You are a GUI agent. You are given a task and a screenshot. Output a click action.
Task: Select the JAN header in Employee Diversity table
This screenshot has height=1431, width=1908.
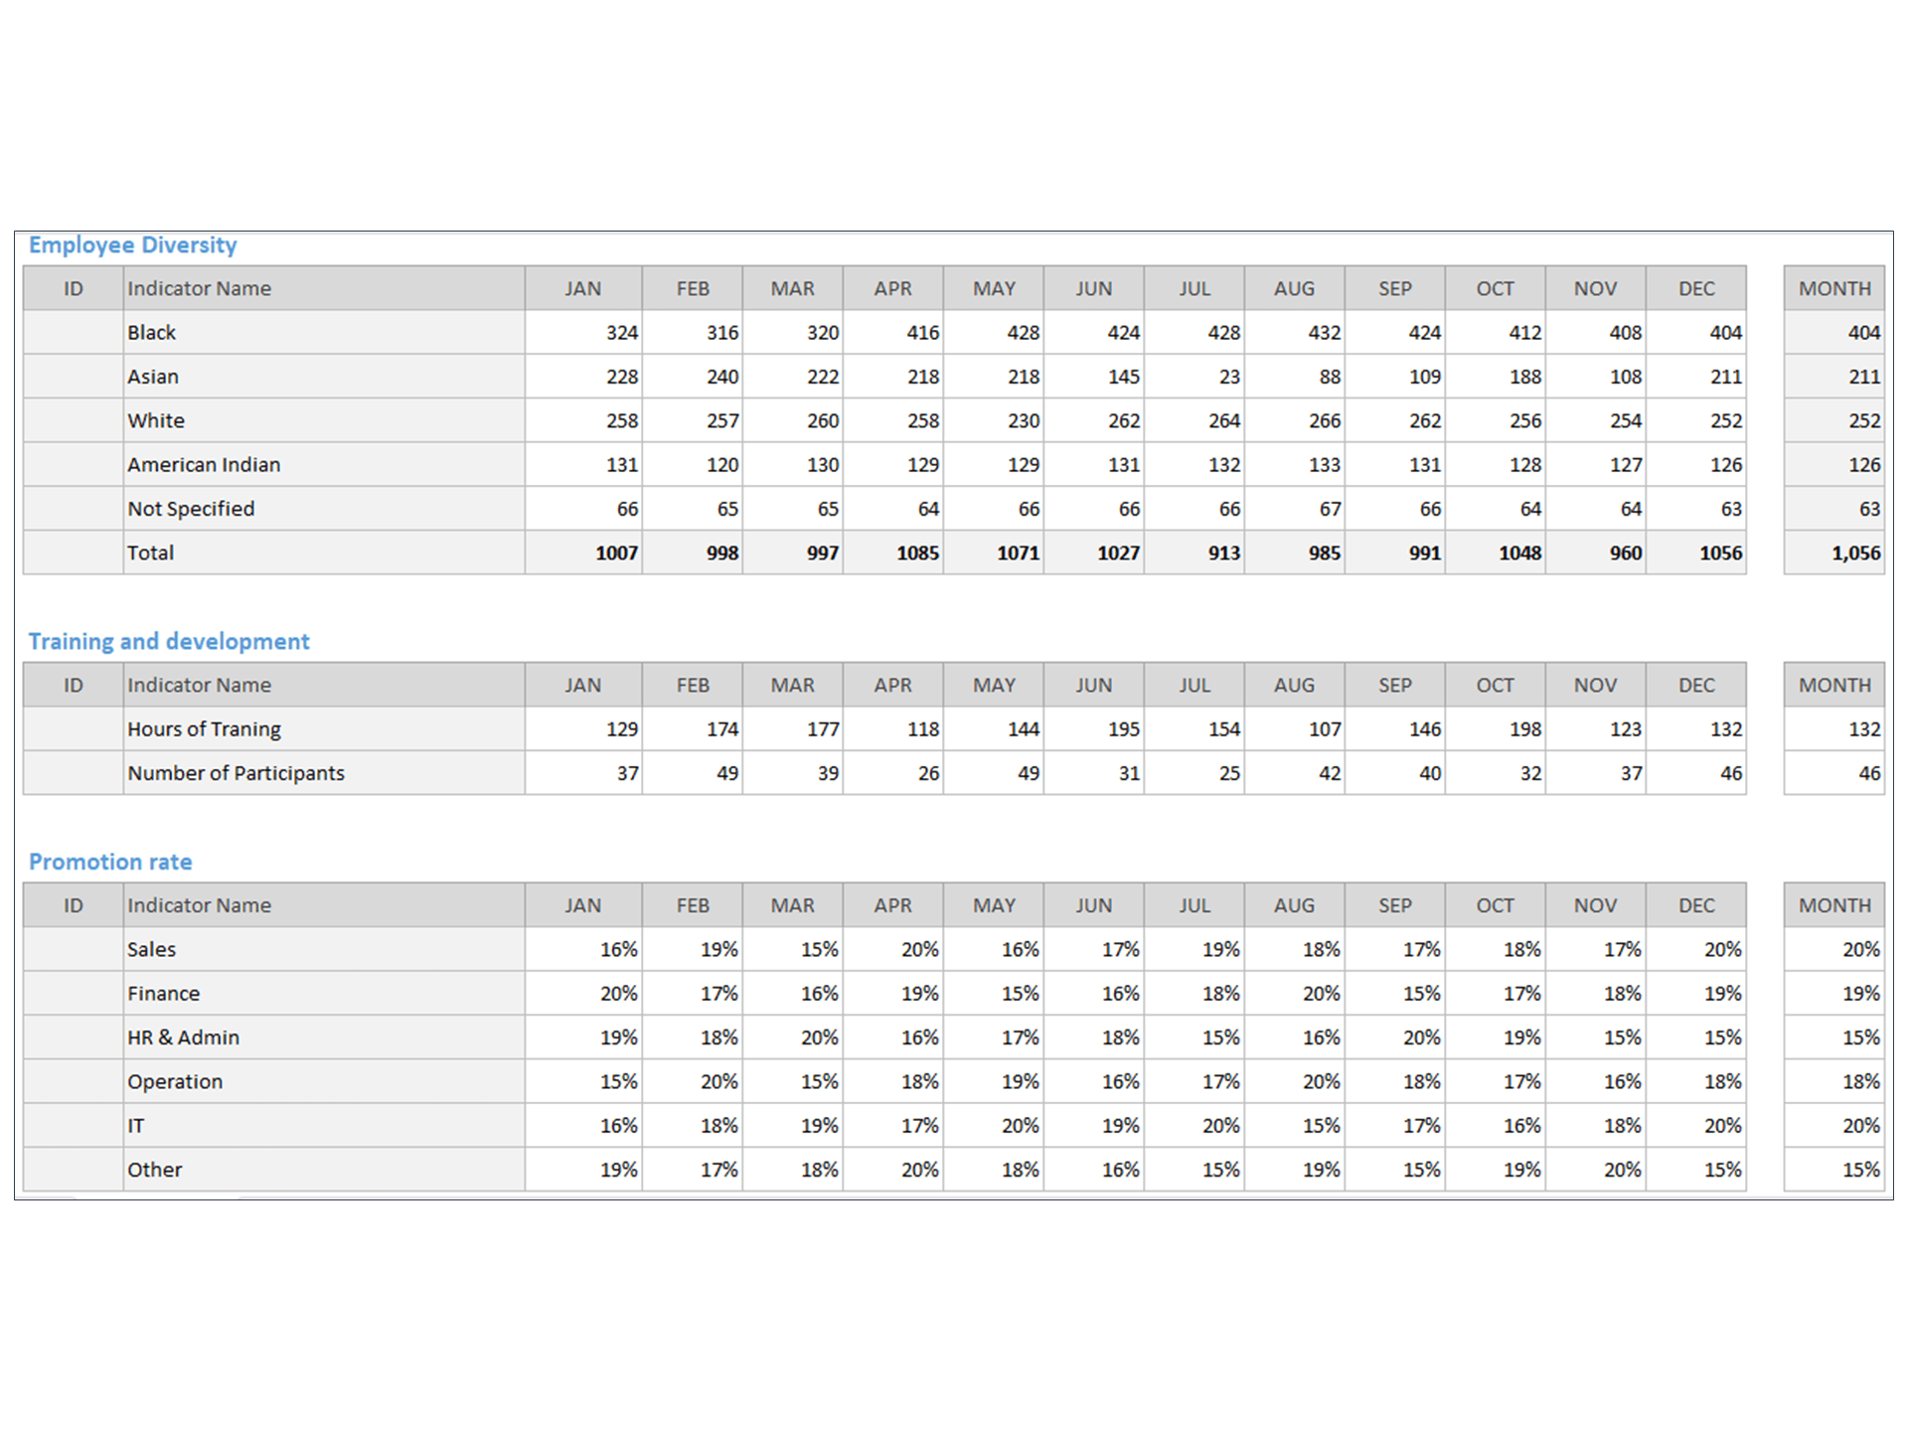pyautogui.click(x=583, y=288)
